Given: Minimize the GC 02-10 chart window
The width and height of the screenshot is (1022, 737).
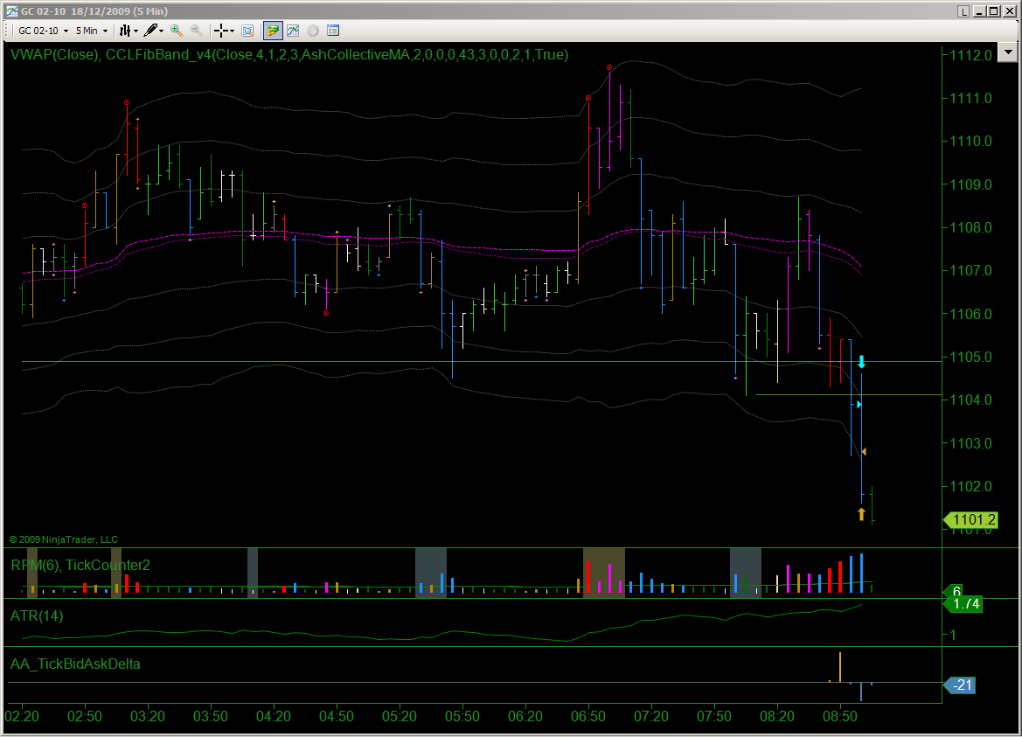Looking at the screenshot, I should [x=979, y=11].
